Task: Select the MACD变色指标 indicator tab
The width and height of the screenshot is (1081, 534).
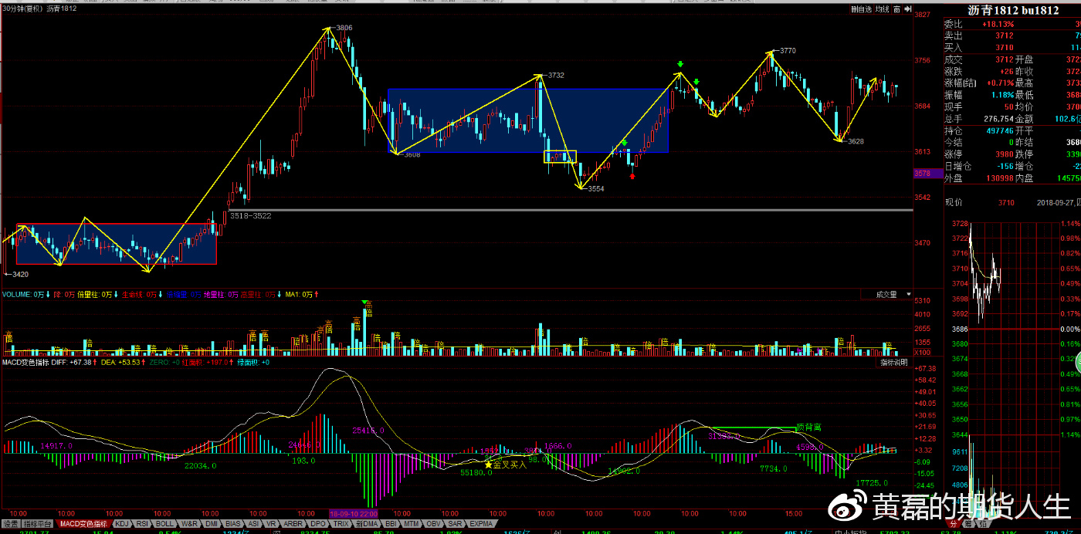Action: pos(83,524)
